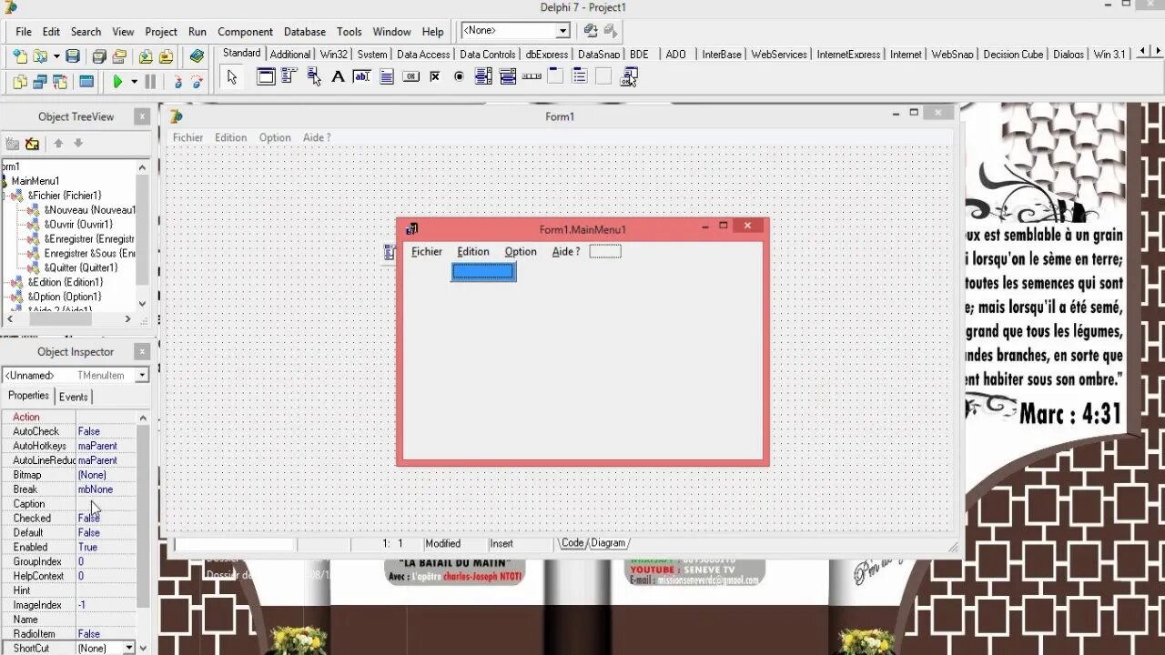The image size is (1165, 655).
Task: Select &Edition (Edition1) tree node
Action: (x=66, y=283)
